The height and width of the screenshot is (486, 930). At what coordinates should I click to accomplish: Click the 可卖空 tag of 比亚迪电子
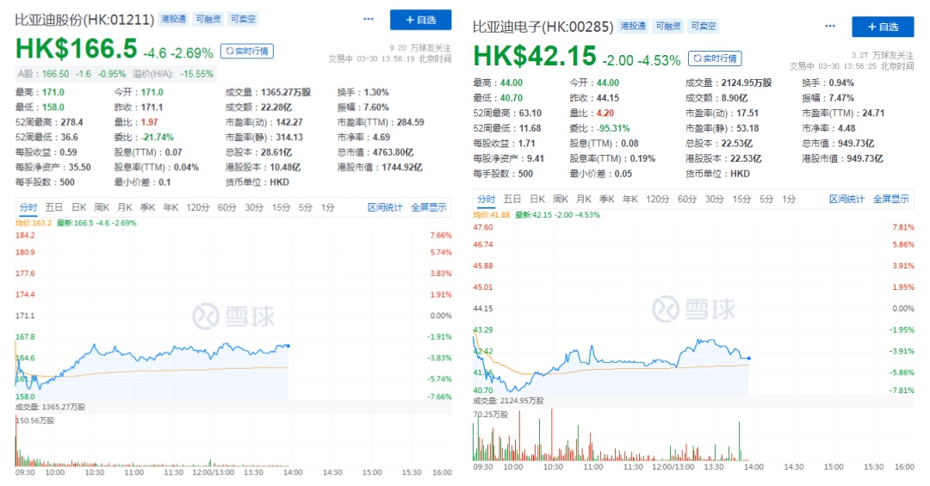pyautogui.click(x=703, y=26)
